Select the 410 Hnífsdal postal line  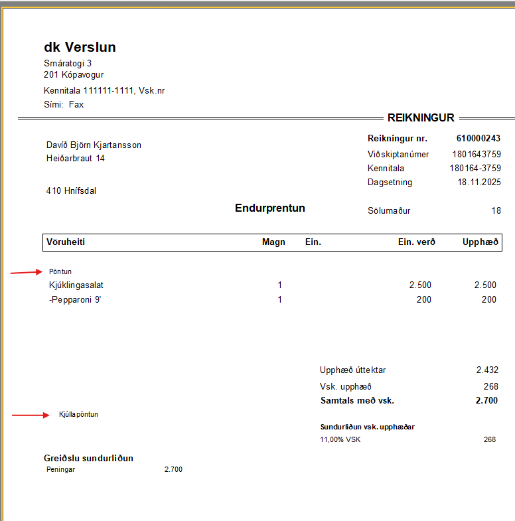(71, 190)
